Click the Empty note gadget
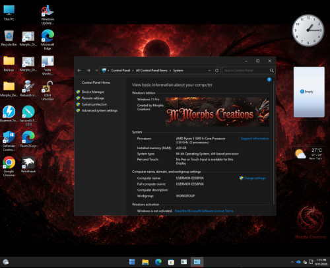This screenshot has height=268, width=330. [309, 92]
